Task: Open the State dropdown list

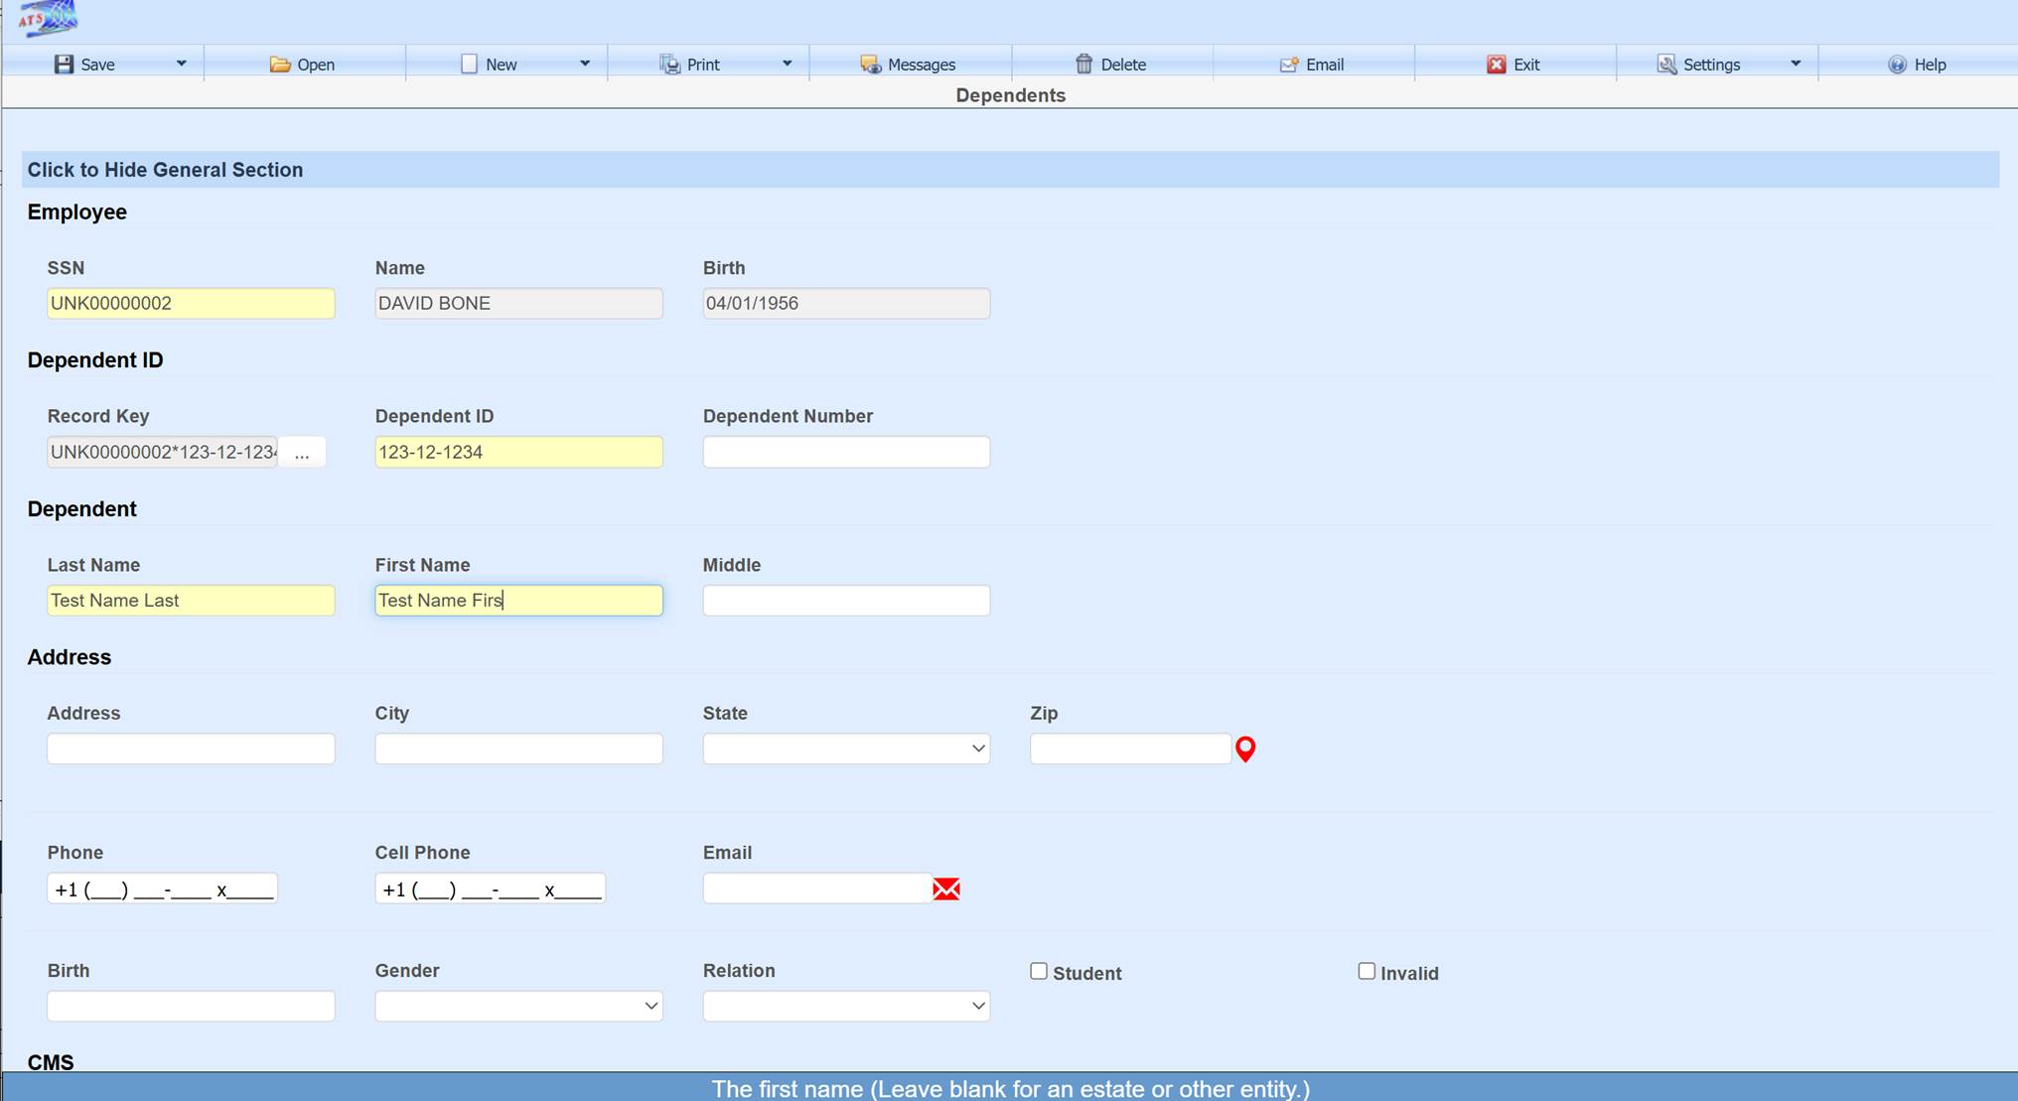Action: [846, 749]
